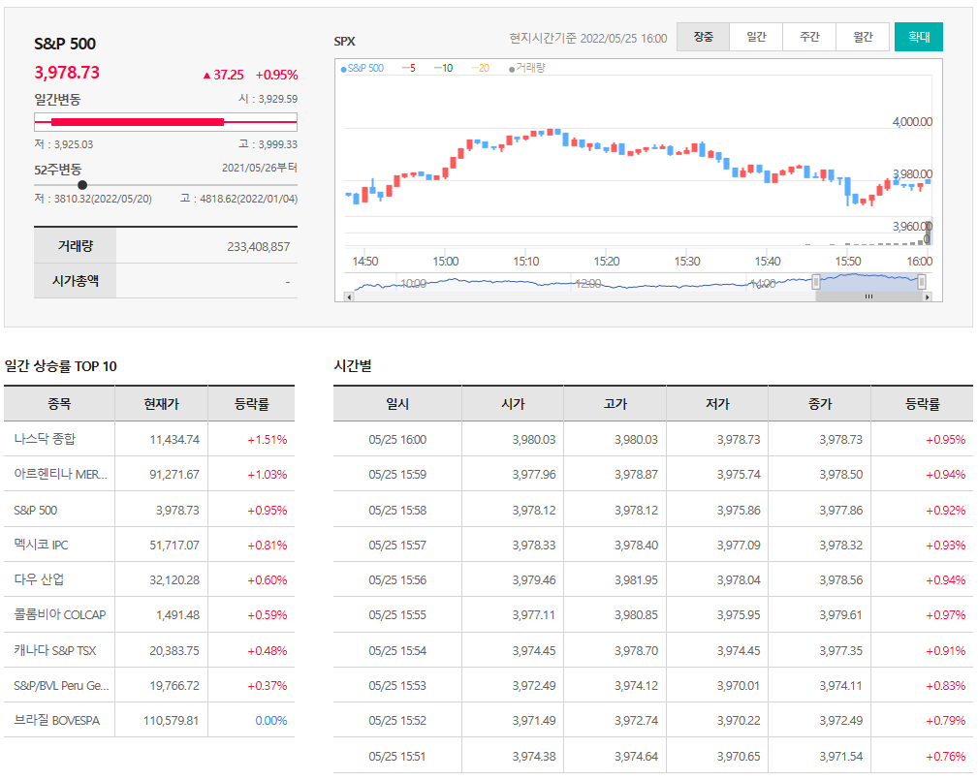Screen dimensions: 978x780
Task: Select the 05/25 15:53 time row
Action: click(x=653, y=685)
